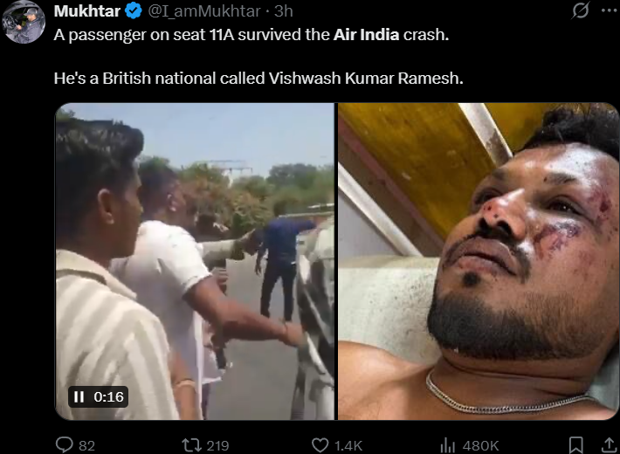620x454 pixels.
Task: Click the reply speech bubble icon
Action: click(64, 445)
